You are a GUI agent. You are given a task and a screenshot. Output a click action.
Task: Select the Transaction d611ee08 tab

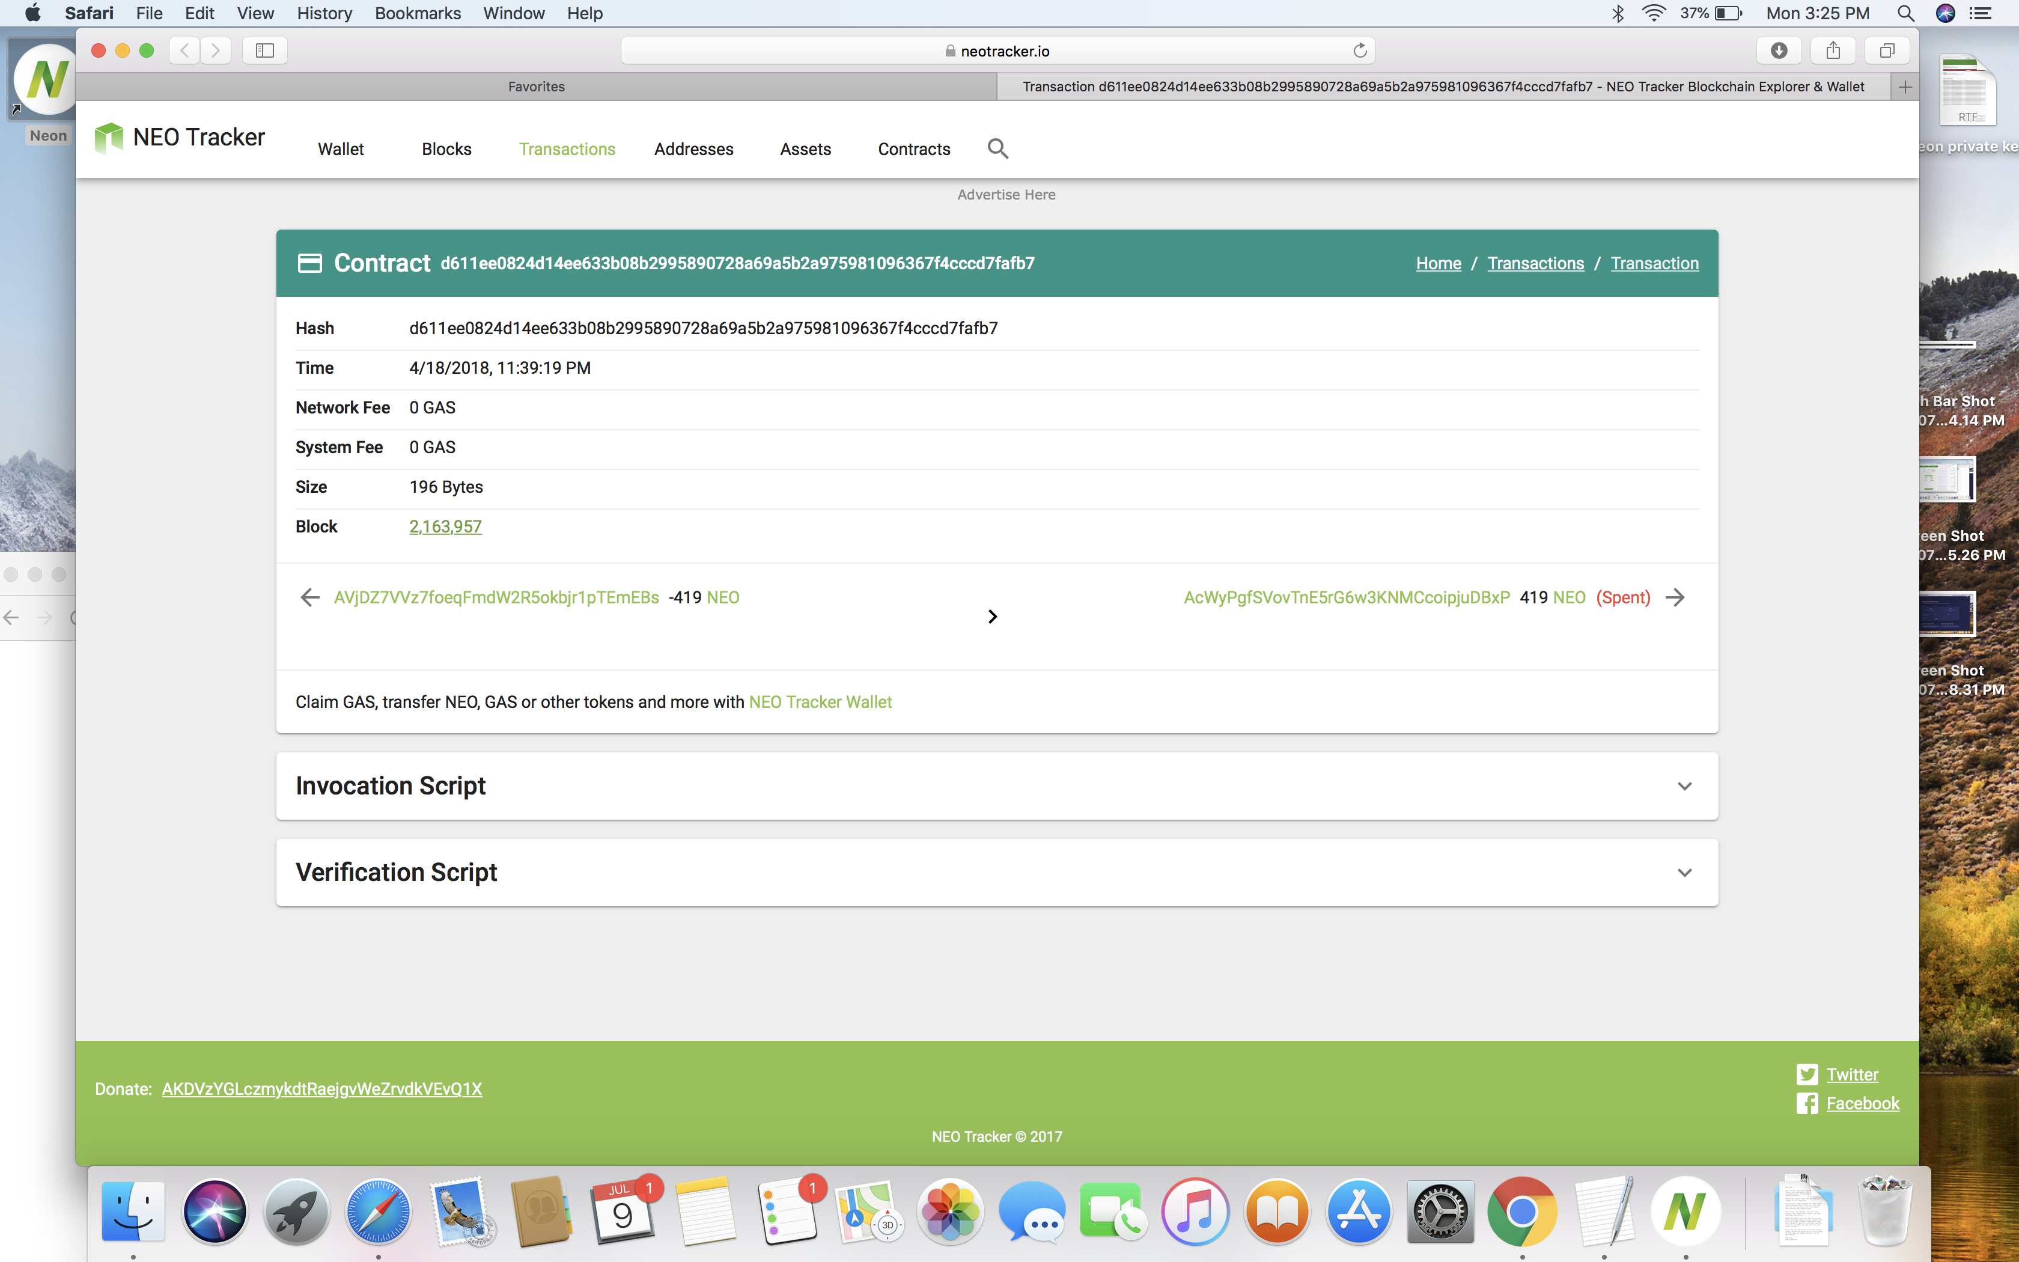1443,87
